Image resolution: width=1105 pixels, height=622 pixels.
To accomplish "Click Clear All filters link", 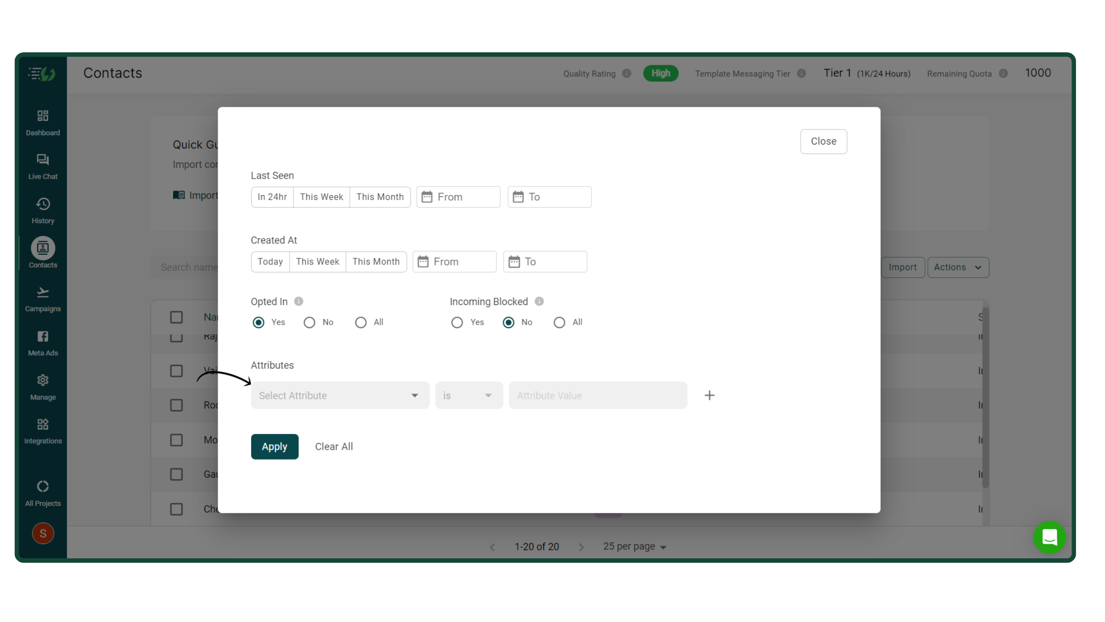I will [333, 446].
